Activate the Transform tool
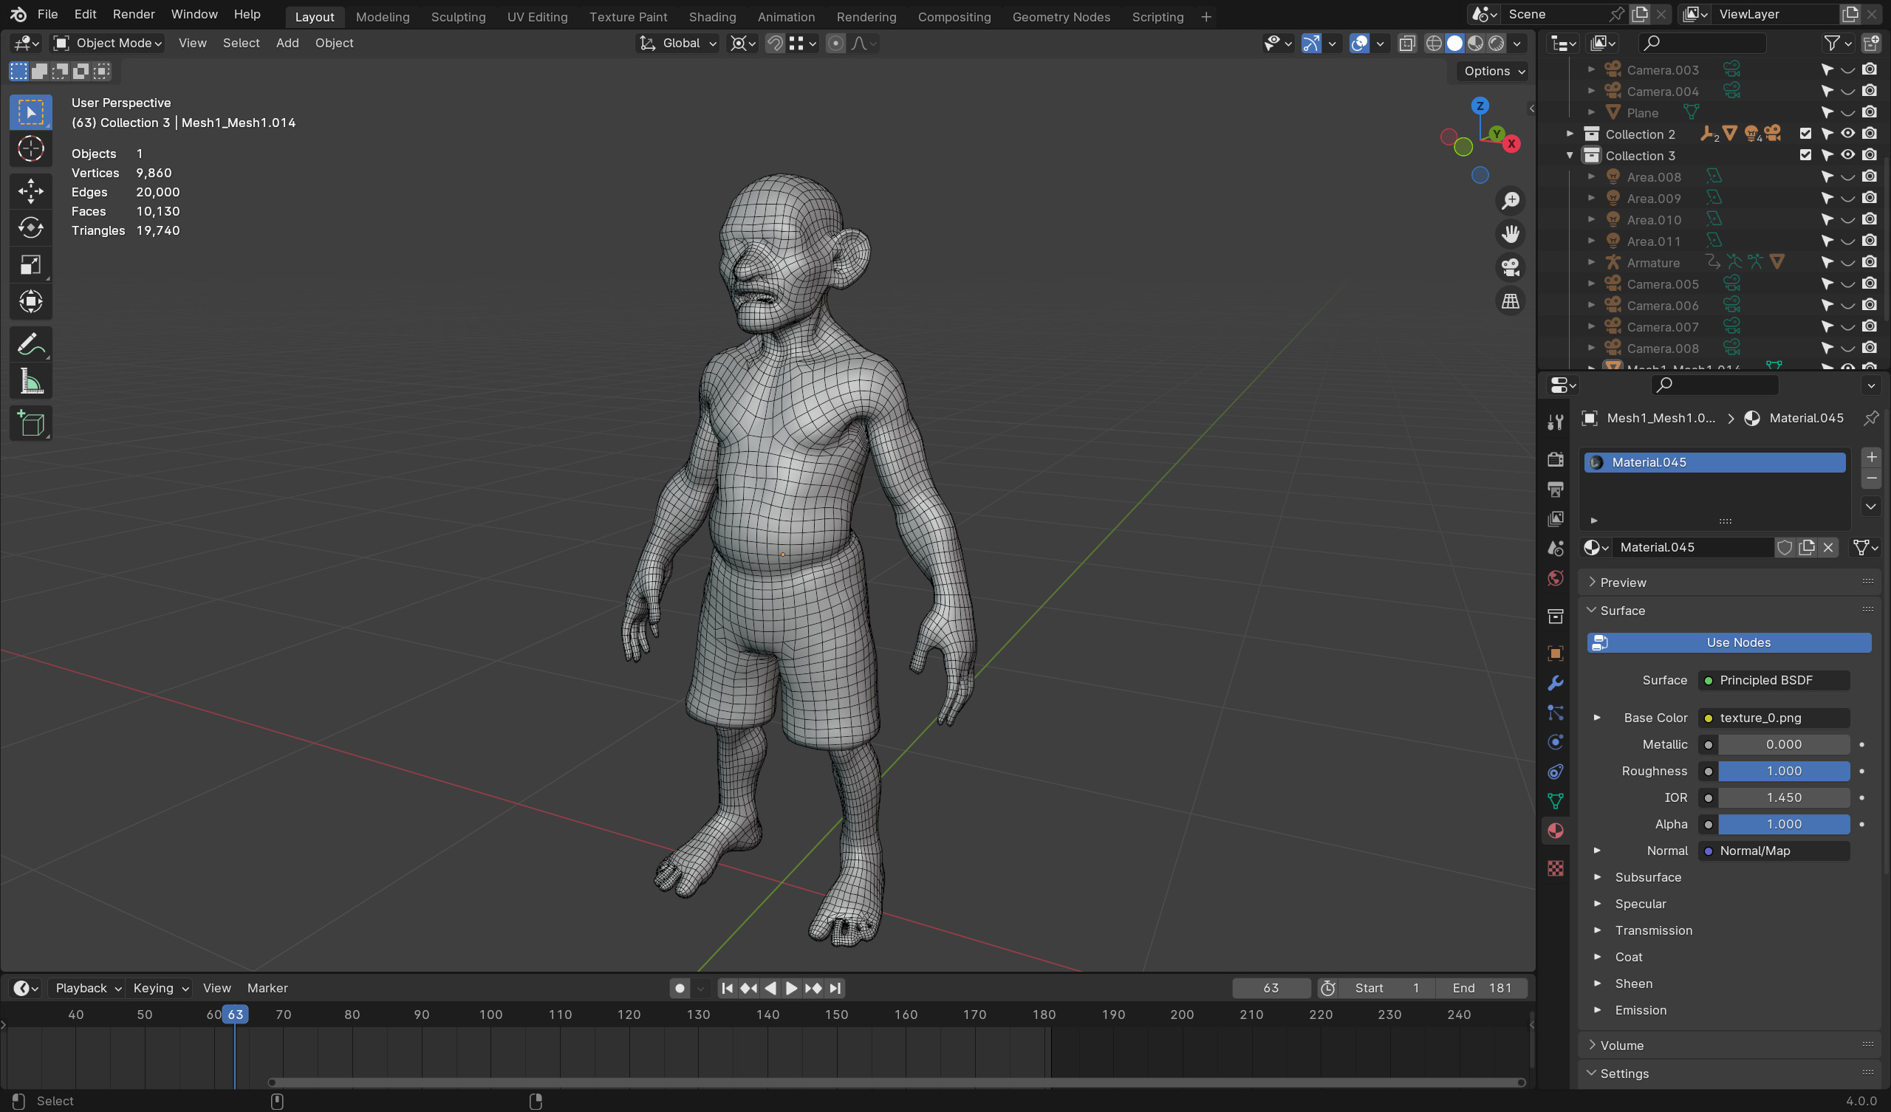1891x1112 pixels. tap(31, 302)
